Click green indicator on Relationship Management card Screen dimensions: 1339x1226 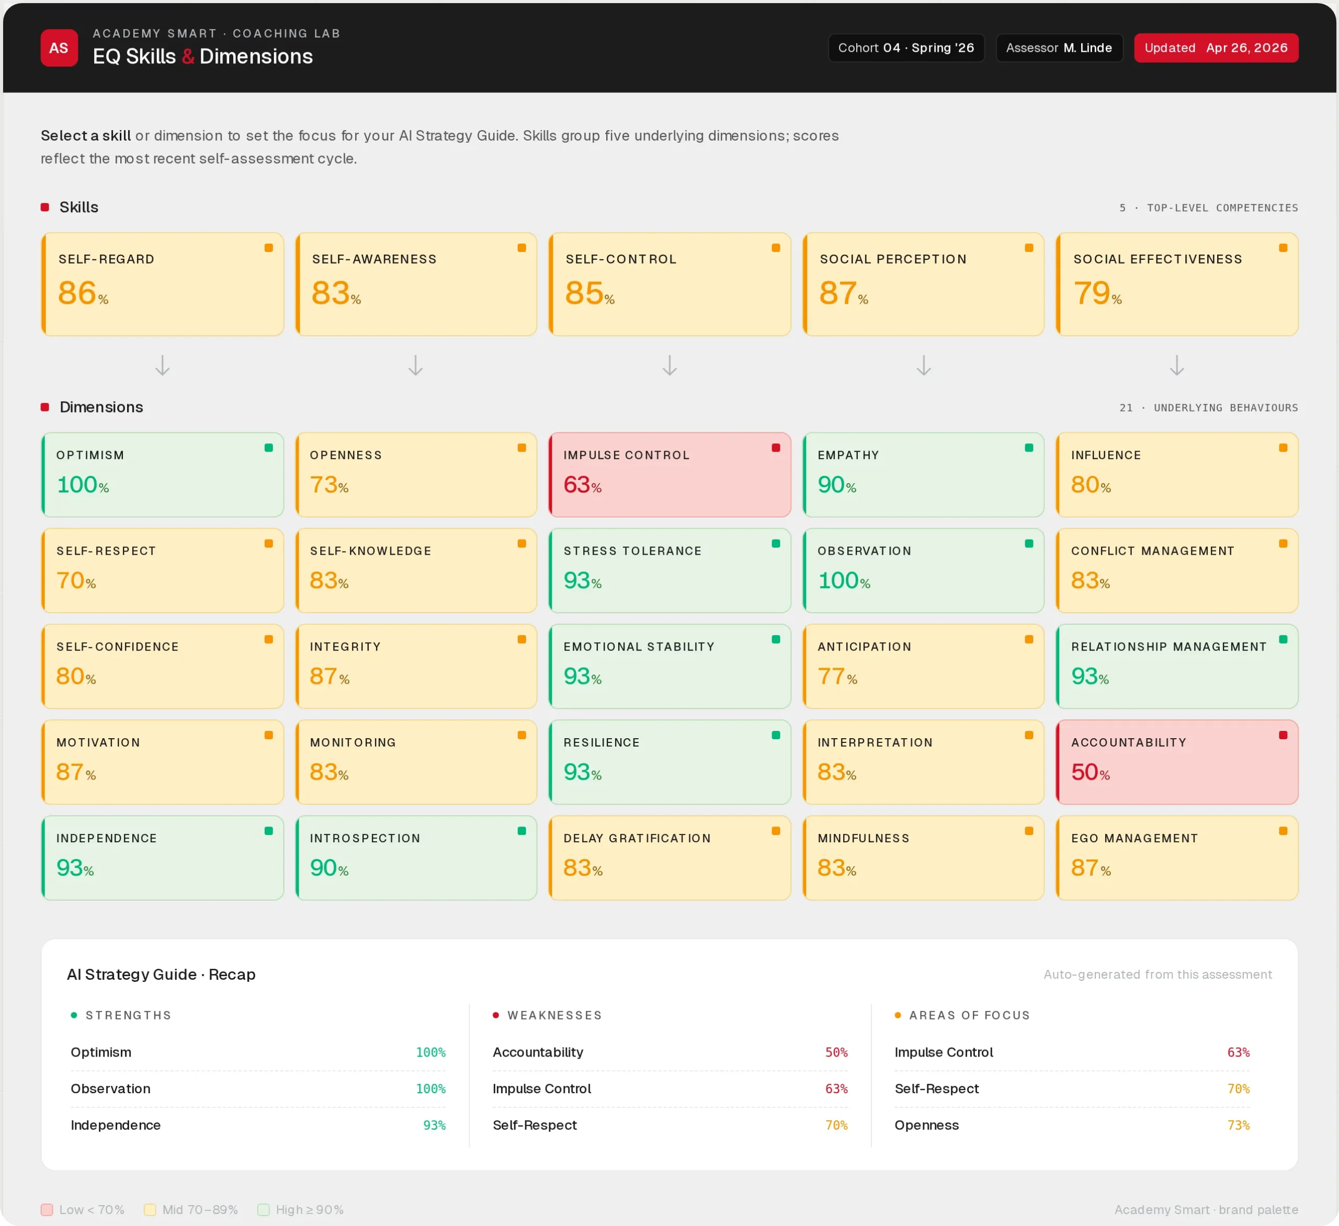pyautogui.click(x=1283, y=640)
